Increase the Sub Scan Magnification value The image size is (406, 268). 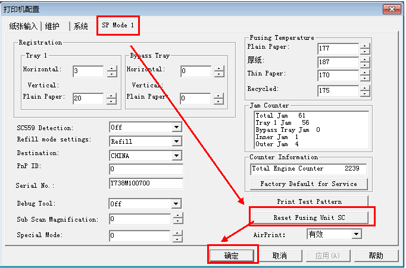click(177, 216)
